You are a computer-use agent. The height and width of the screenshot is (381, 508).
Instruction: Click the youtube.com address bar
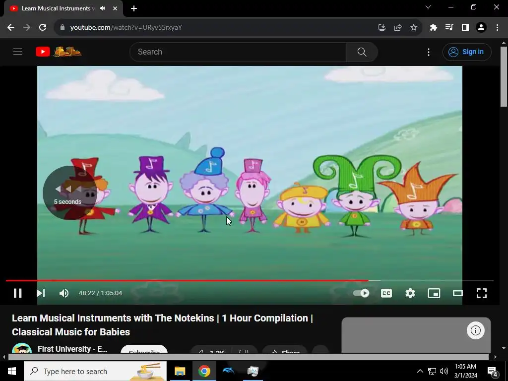click(214, 27)
